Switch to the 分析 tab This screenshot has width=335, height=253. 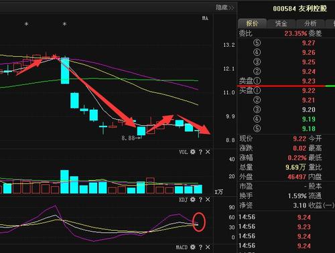coord(310,23)
